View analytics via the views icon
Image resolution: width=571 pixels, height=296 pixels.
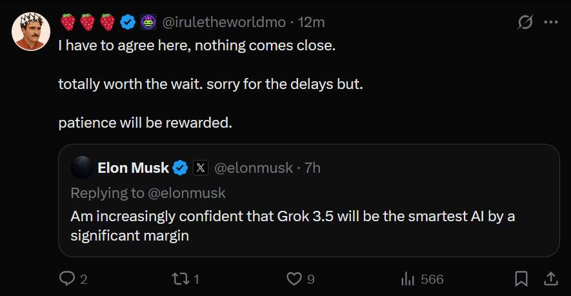point(408,279)
